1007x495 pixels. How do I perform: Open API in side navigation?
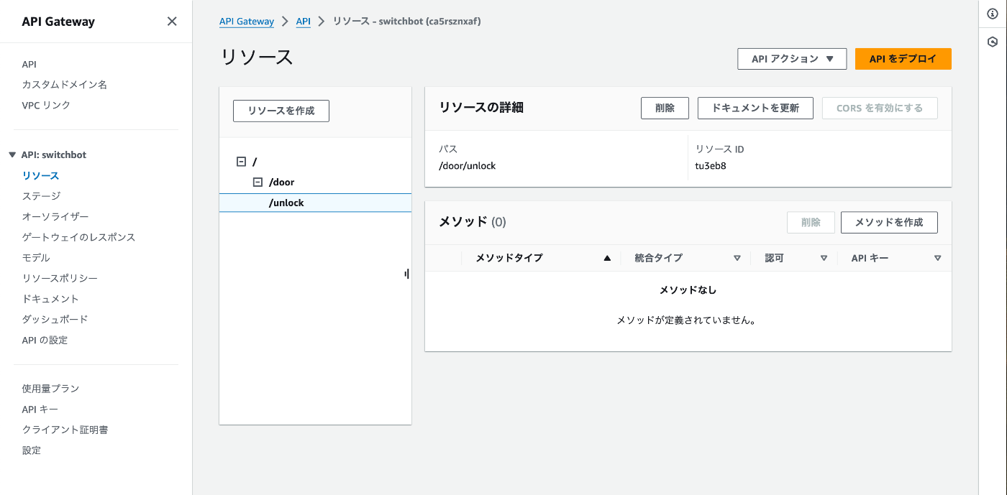[x=29, y=64]
